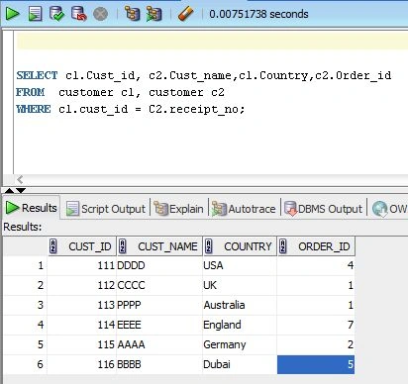The height and width of the screenshot is (384, 408).
Task: Select the AAAA customer name cell
Action: click(159, 344)
